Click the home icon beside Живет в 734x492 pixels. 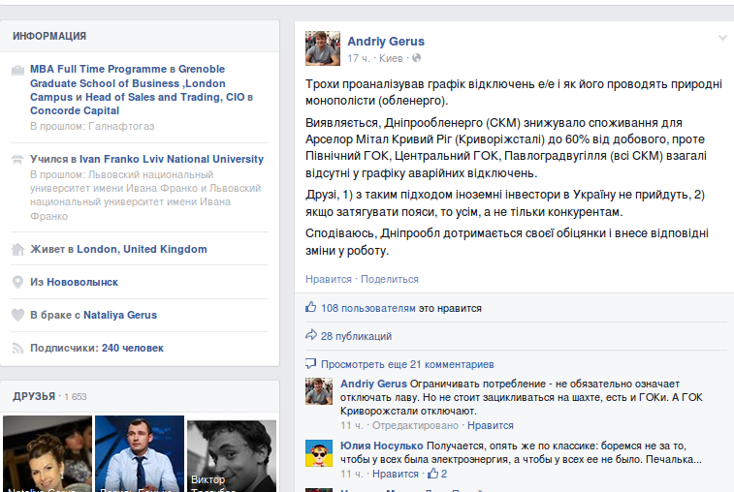pyautogui.click(x=17, y=249)
